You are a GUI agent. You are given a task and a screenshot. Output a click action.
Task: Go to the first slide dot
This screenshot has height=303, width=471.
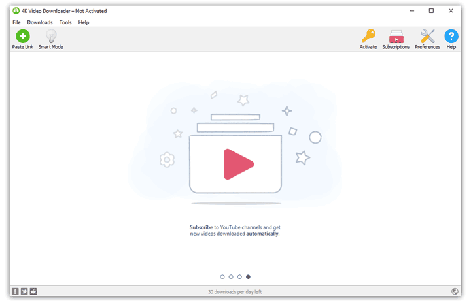tap(222, 277)
